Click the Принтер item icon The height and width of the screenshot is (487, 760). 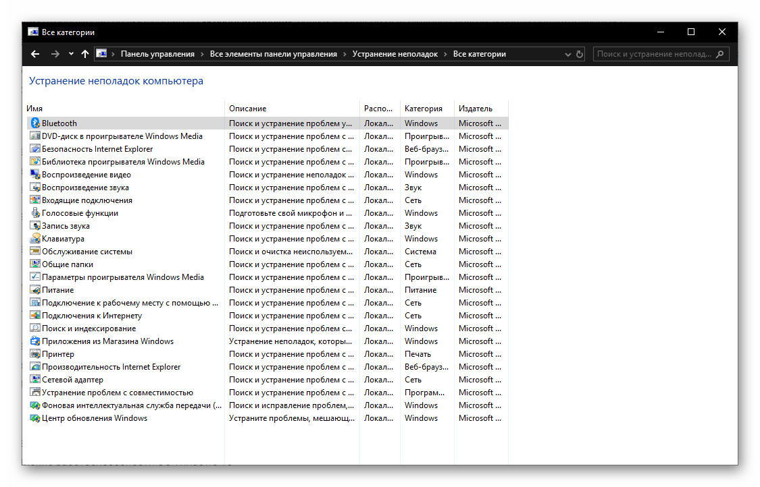click(35, 354)
